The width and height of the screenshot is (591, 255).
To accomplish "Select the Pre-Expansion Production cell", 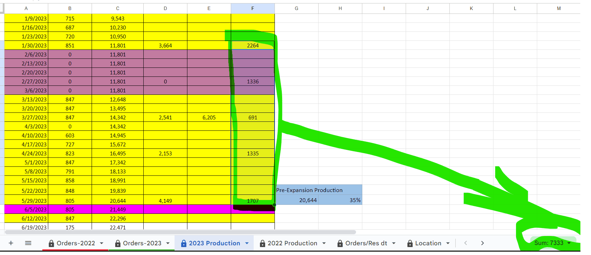I will [x=309, y=190].
